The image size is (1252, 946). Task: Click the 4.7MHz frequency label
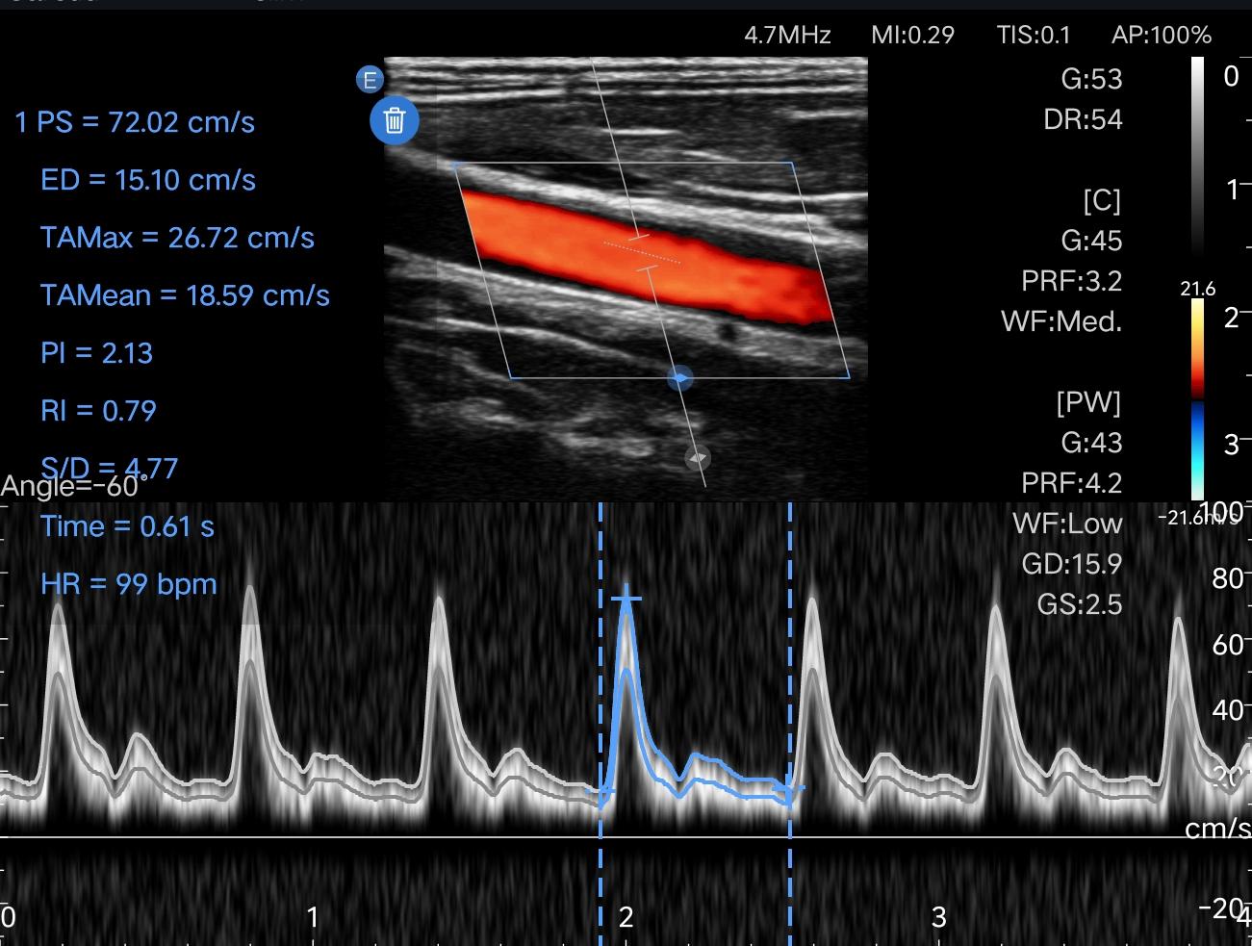[x=787, y=36]
